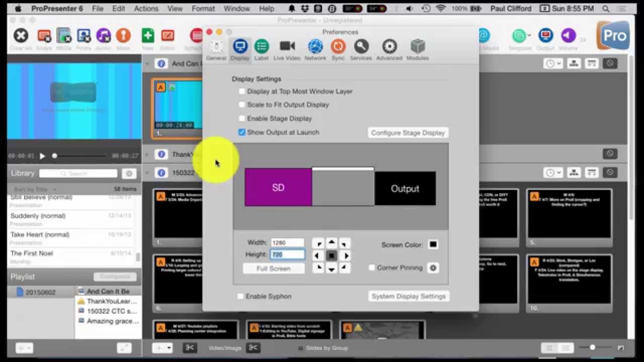Open the Modules preferences pane
The width and height of the screenshot is (644, 362).
pyautogui.click(x=418, y=50)
